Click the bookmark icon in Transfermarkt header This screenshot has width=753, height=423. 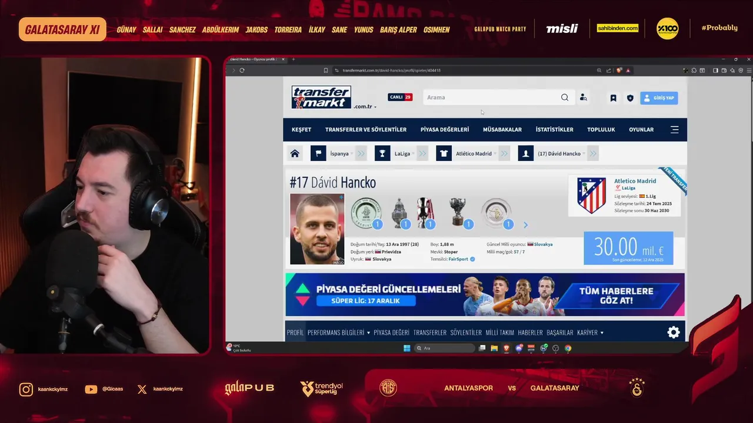[613, 98]
